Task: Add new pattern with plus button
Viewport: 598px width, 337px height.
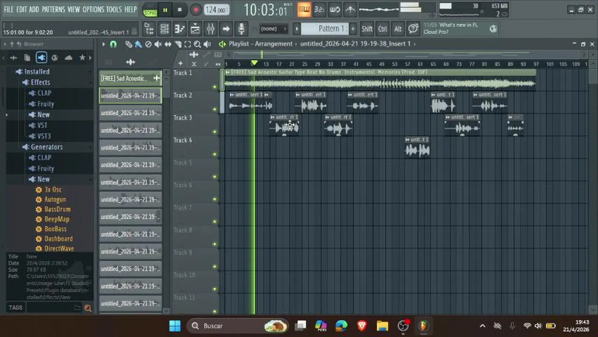Action: 353,29
